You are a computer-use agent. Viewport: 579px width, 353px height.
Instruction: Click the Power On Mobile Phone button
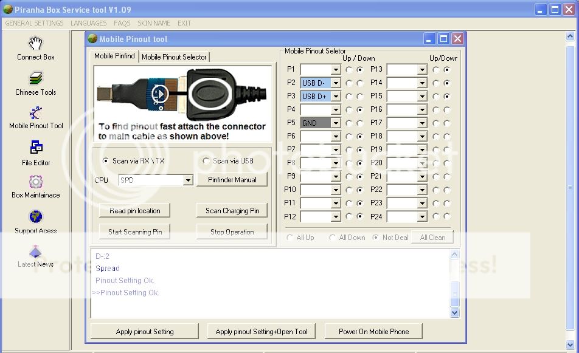373,331
